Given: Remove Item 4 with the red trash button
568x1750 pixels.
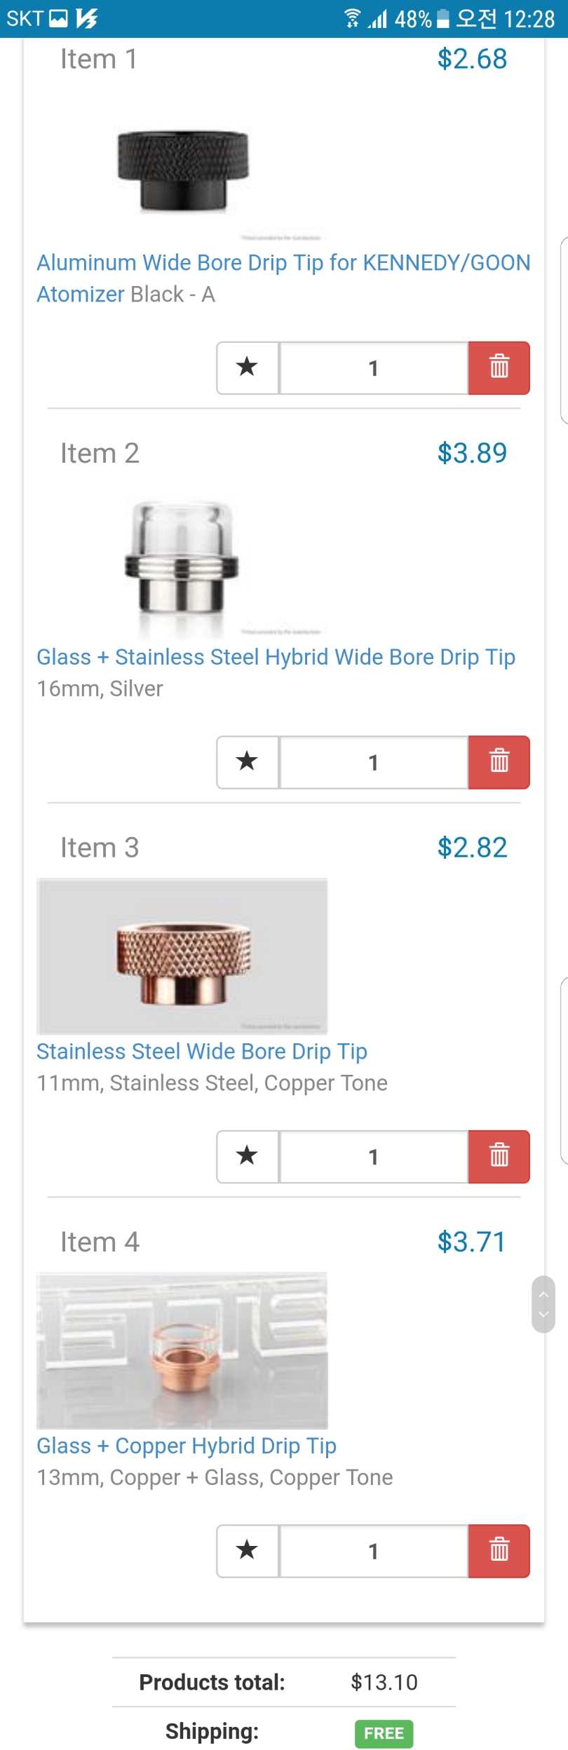Looking at the screenshot, I should 499,1551.
